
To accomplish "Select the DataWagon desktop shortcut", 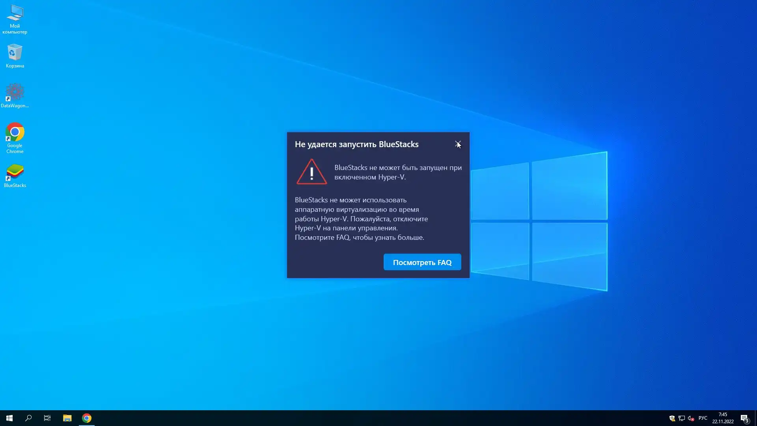I will click(15, 95).
